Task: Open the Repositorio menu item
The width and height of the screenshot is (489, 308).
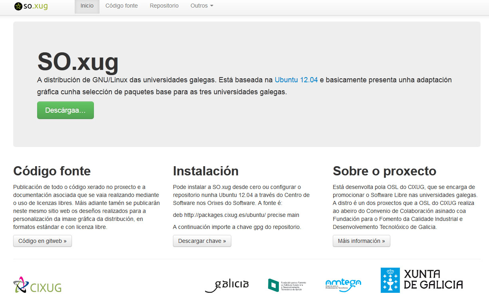Action: [x=164, y=6]
